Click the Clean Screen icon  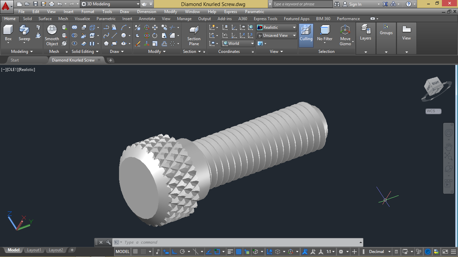(445, 251)
